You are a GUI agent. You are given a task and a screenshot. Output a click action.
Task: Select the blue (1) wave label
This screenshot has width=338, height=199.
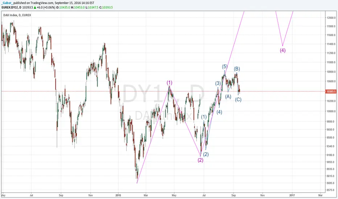tap(204, 117)
